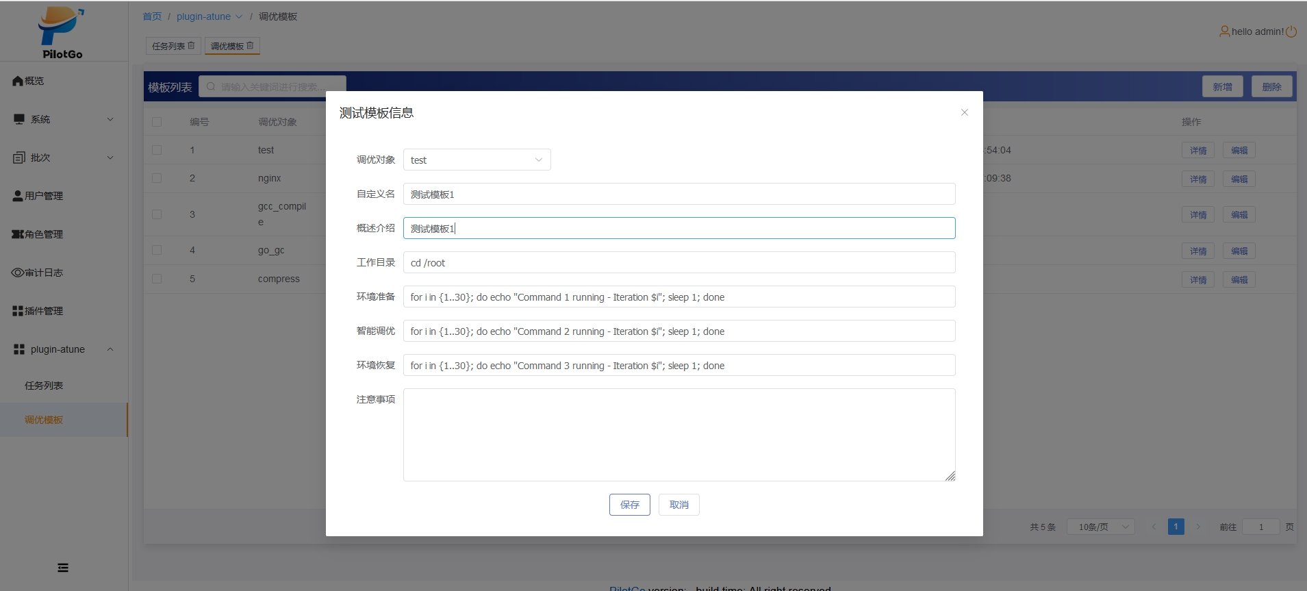The height and width of the screenshot is (591, 1307).
Task: Click into the 注意事项 text area
Action: tap(678, 435)
